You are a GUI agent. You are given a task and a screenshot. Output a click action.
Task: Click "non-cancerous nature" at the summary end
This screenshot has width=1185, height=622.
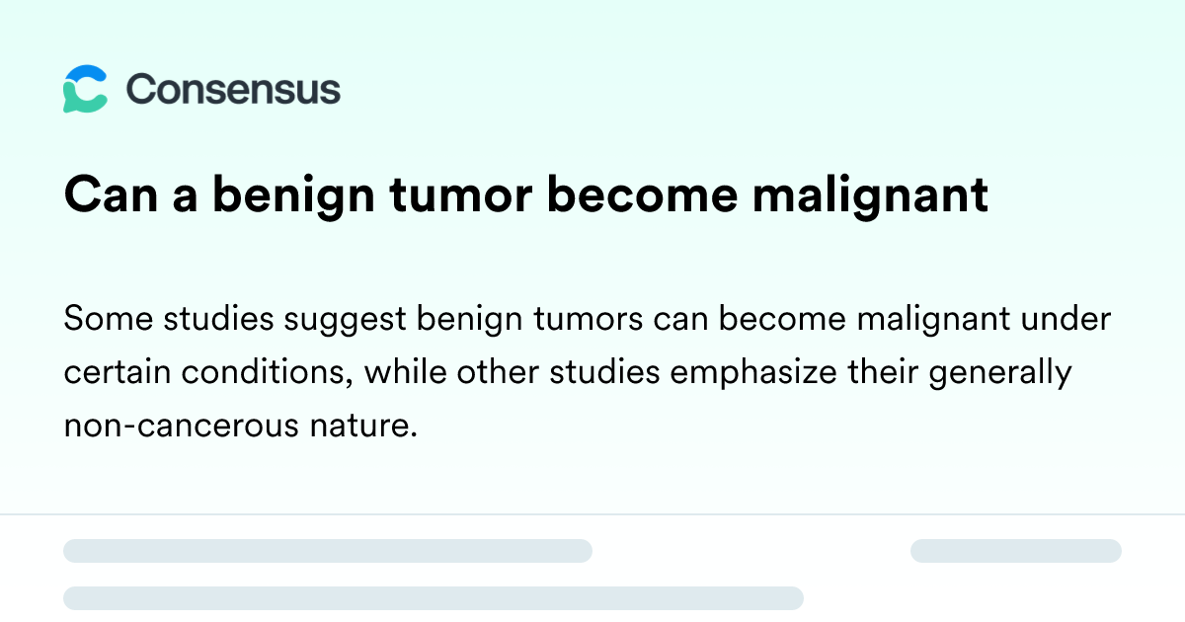[x=233, y=427]
